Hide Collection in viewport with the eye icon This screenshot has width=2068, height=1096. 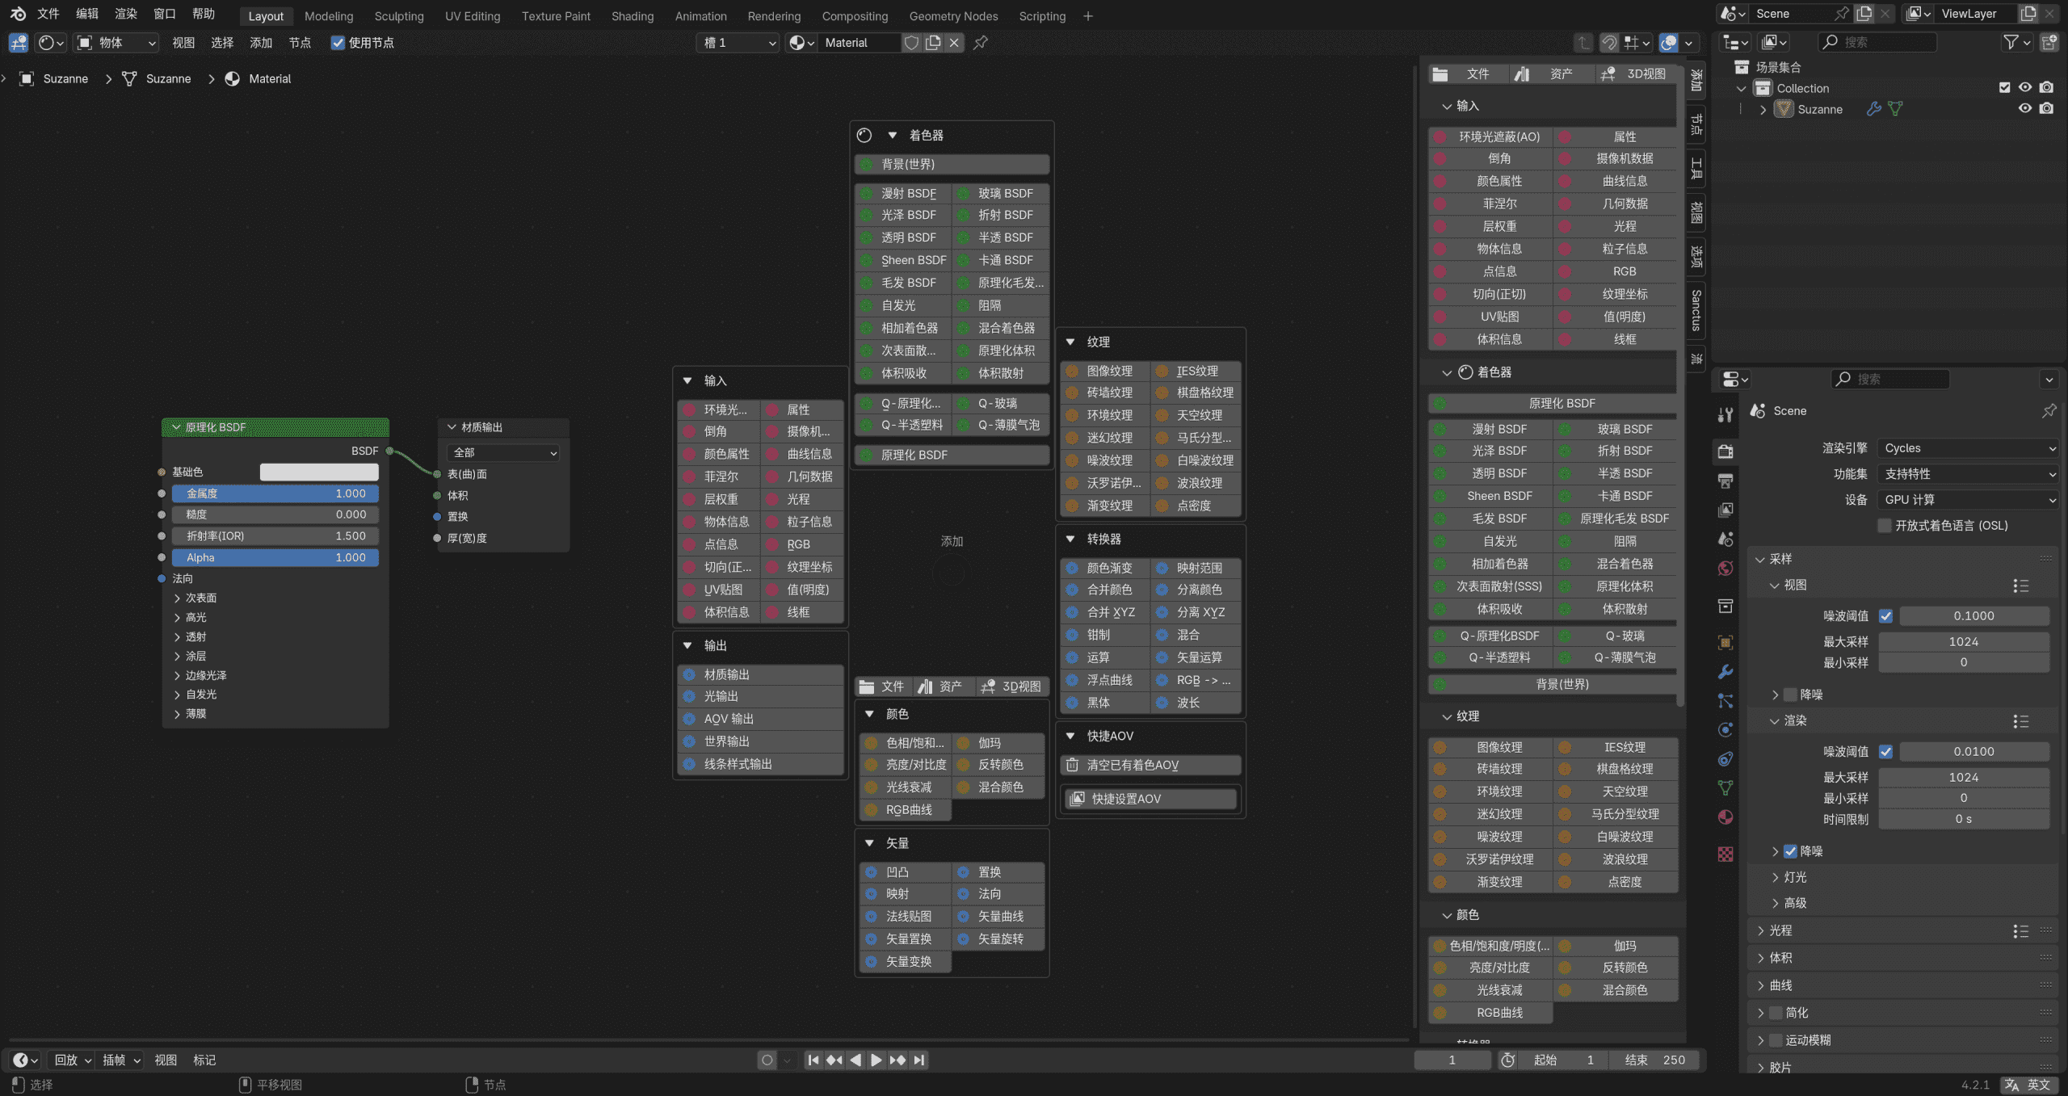tap(2025, 87)
